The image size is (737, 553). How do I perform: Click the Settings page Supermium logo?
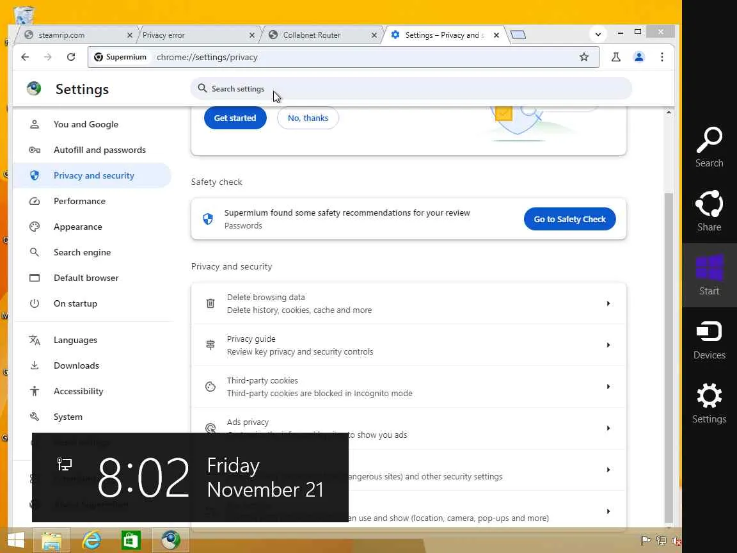pyautogui.click(x=34, y=88)
